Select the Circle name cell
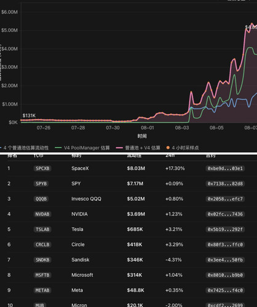This screenshot has height=307, width=257. coord(78,244)
